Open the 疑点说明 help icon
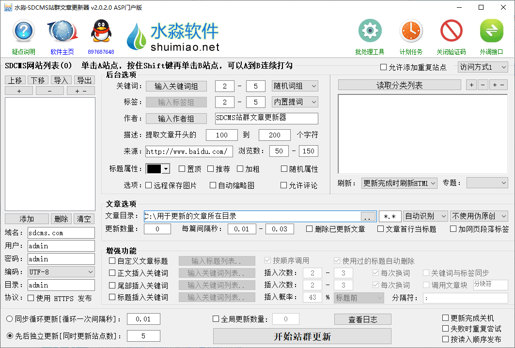Viewport: 515px width, 348px height. [23, 31]
